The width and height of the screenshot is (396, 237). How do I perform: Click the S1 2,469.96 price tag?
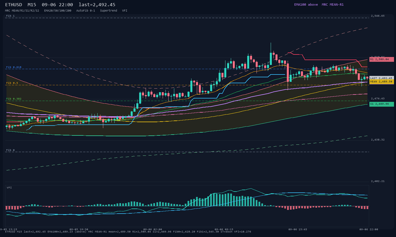click(x=382, y=104)
